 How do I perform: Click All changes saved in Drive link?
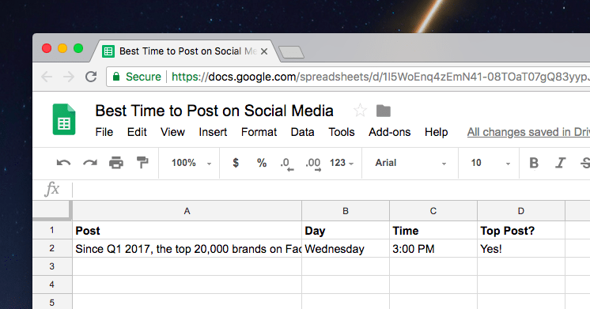(x=528, y=132)
